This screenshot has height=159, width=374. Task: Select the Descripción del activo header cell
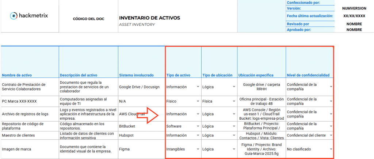[x=78, y=75]
